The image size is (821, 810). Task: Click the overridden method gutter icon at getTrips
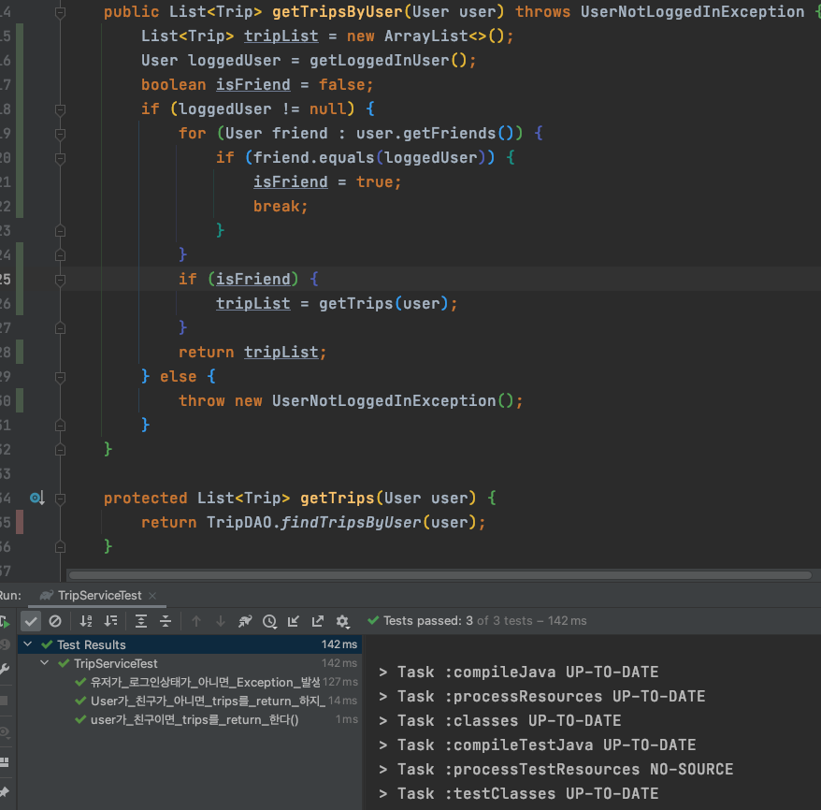pyautogui.click(x=37, y=498)
